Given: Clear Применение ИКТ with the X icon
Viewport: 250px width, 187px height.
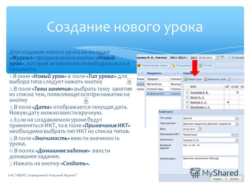Looking at the screenshot, I should click(237, 134).
